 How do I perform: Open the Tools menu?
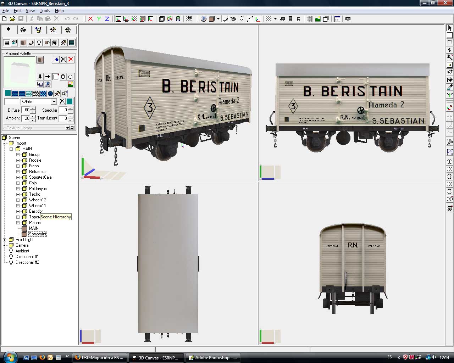(45, 11)
